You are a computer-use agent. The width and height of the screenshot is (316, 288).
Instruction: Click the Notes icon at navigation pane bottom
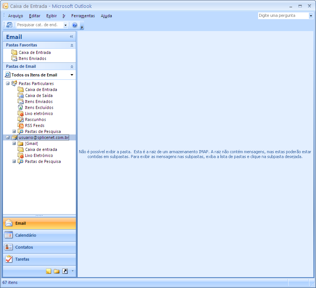point(48,271)
